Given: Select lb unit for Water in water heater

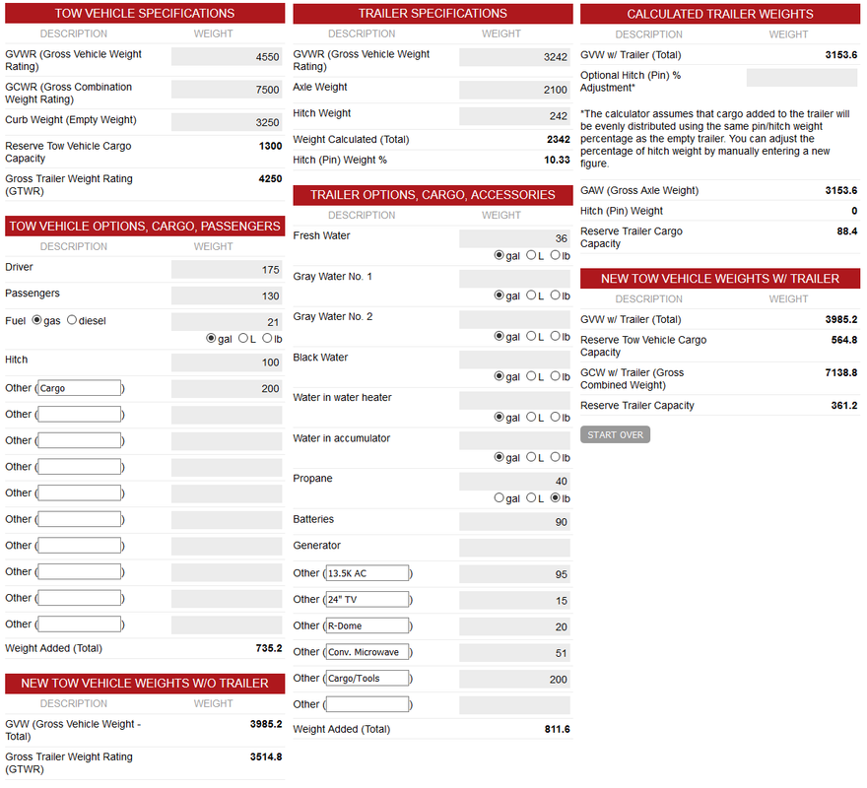Looking at the screenshot, I should coord(555,418).
